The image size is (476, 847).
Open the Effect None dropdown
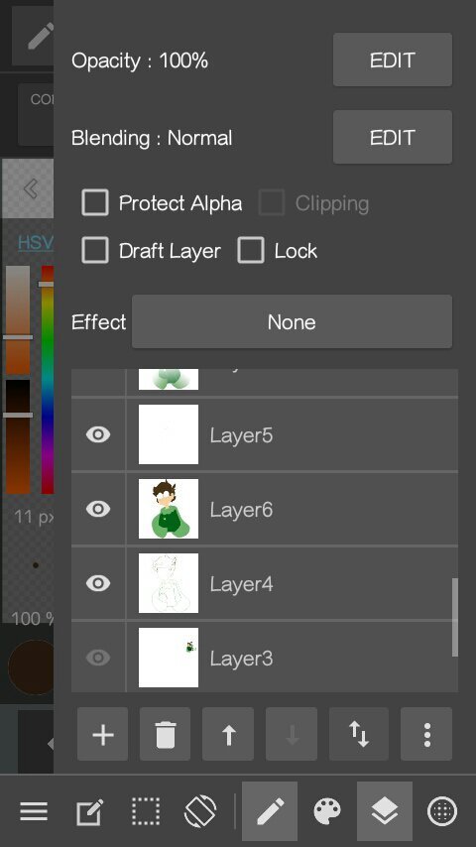point(292,322)
